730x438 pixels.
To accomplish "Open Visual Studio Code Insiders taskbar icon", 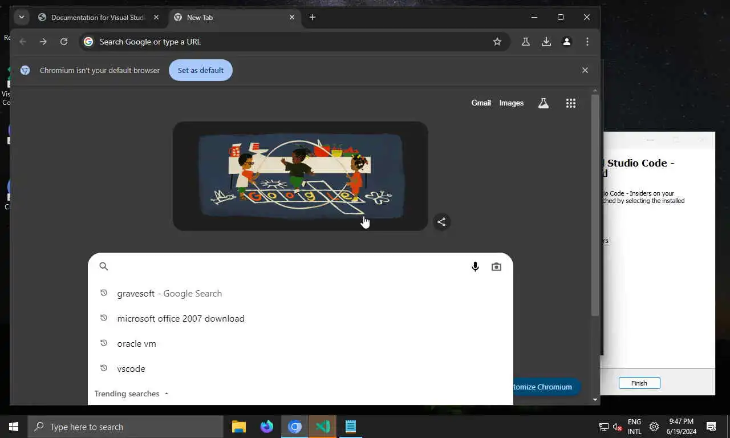I will (323, 427).
